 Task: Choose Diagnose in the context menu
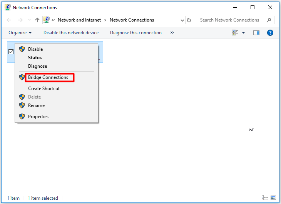[57, 66]
